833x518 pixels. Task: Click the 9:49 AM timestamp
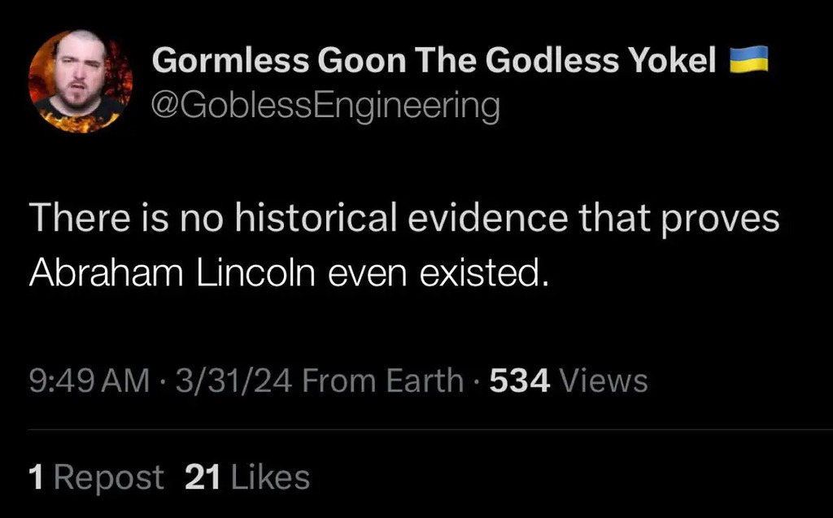pyautogui.click(x=89, y=380)
